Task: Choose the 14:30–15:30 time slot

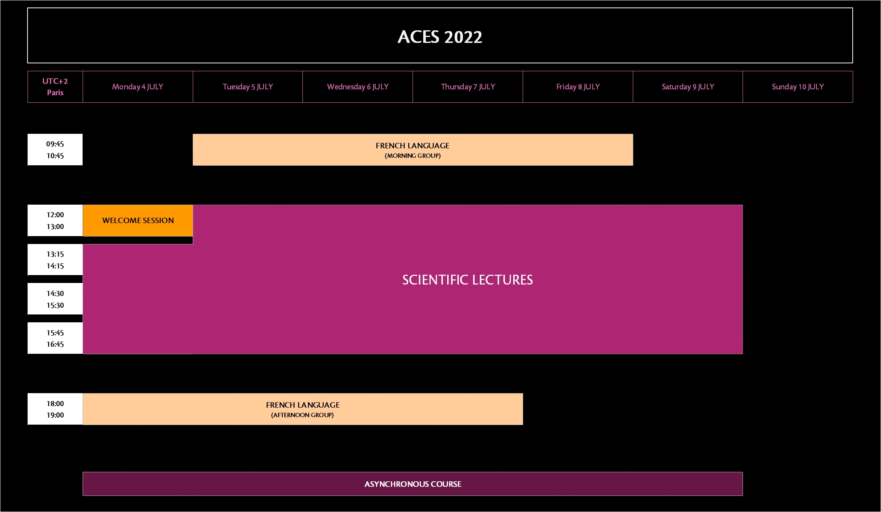Action: 55,299
